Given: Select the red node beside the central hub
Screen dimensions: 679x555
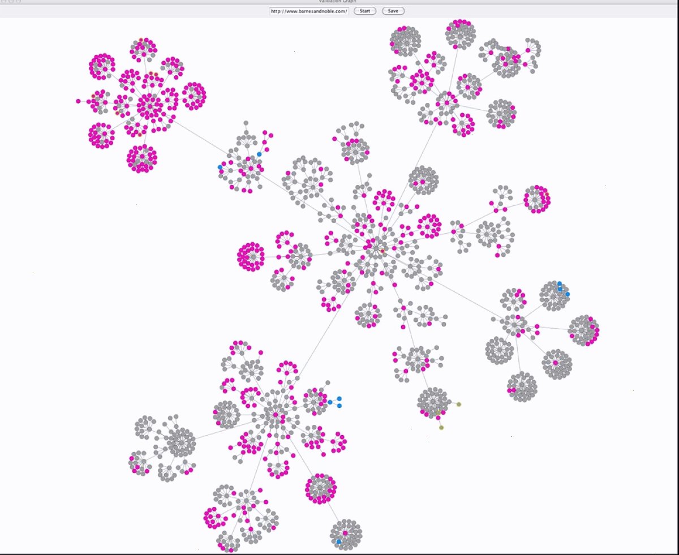Looking at the screenshot, I should pos(383,251).
